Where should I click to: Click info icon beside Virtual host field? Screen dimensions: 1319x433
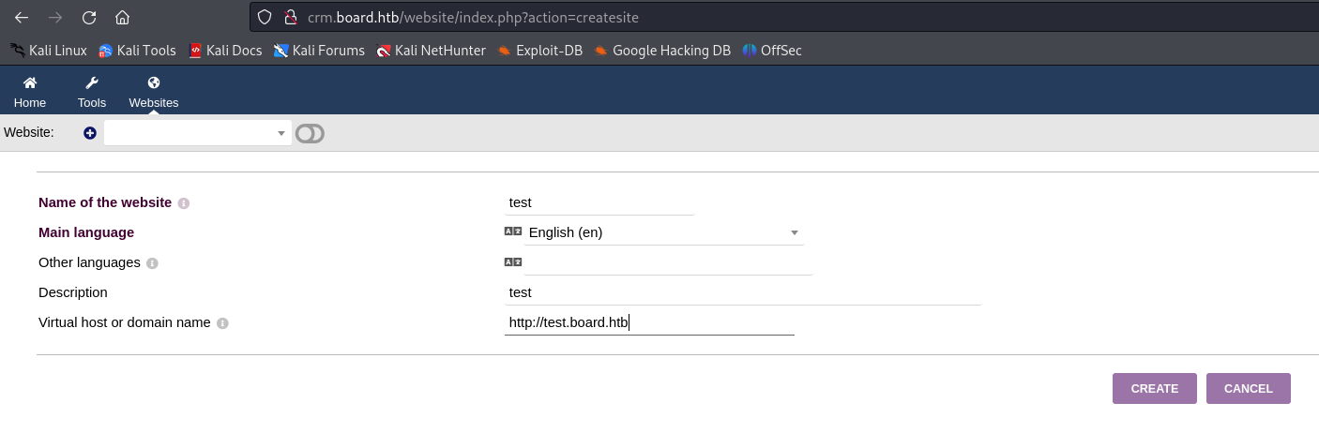[x=222, y=323]
